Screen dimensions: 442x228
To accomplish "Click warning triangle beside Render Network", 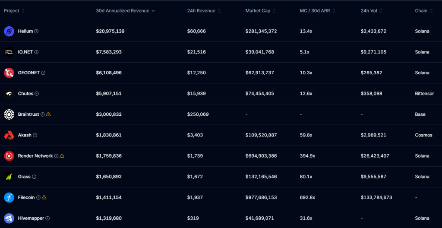I will [62, 156].
